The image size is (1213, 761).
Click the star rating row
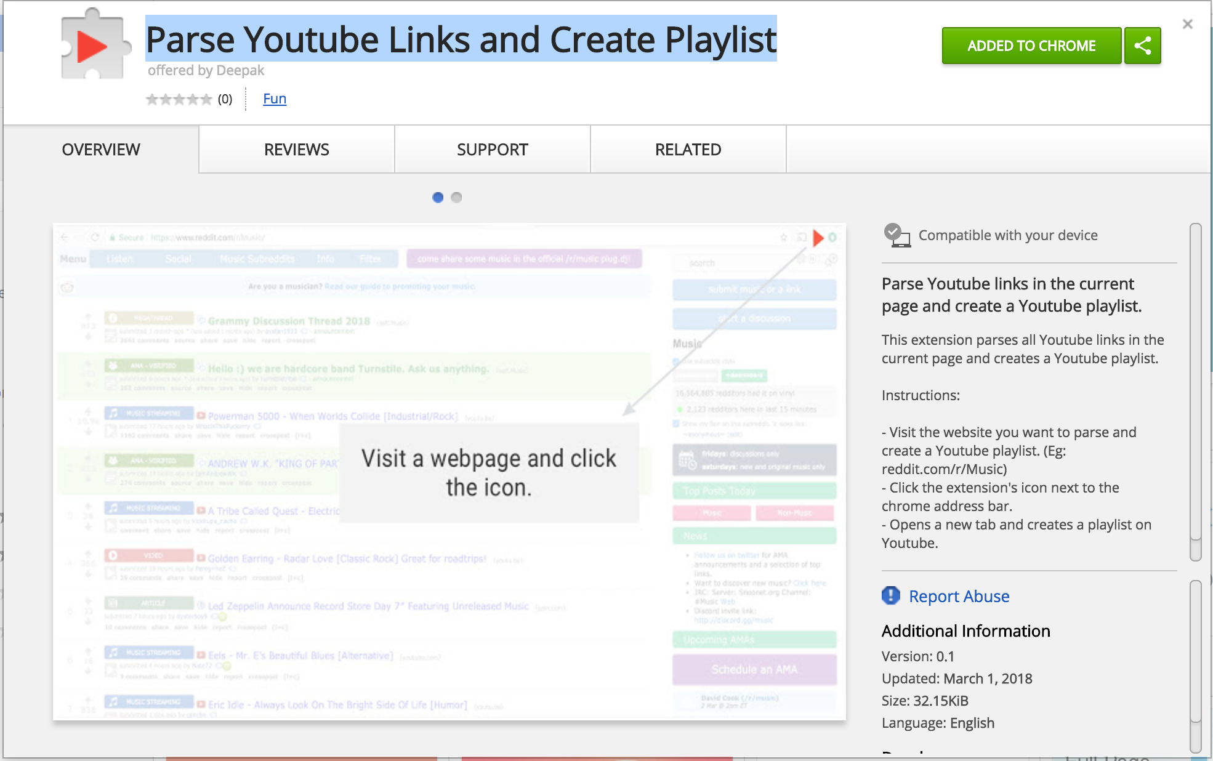pyautogui.click(x=179, y=99)
